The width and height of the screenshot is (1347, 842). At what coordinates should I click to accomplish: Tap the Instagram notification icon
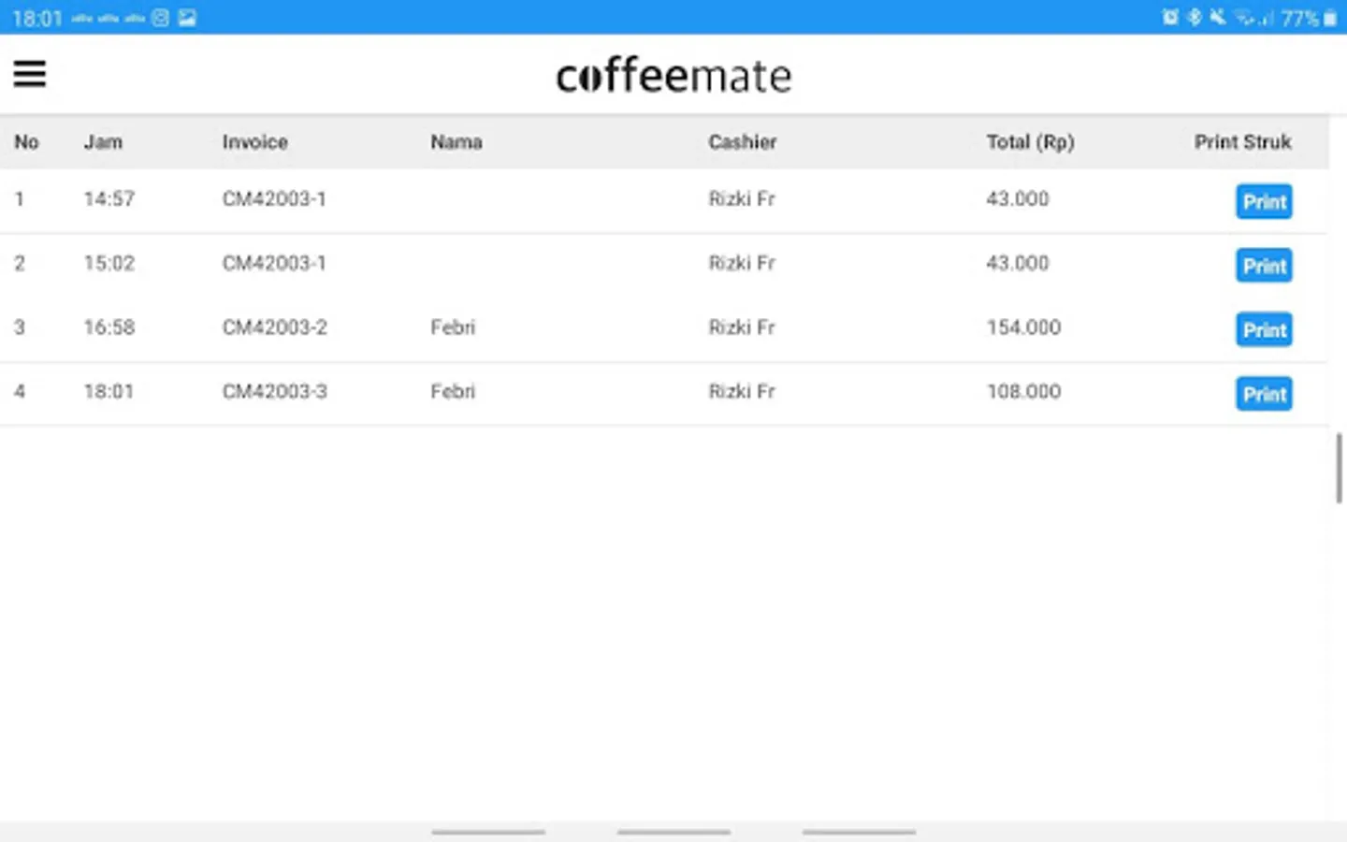click(x=160, y=18)
